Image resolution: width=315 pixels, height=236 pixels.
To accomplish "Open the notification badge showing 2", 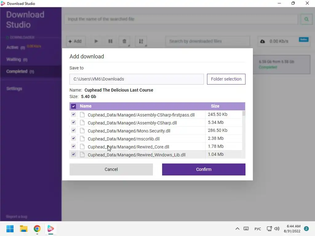I will [306, 229].
